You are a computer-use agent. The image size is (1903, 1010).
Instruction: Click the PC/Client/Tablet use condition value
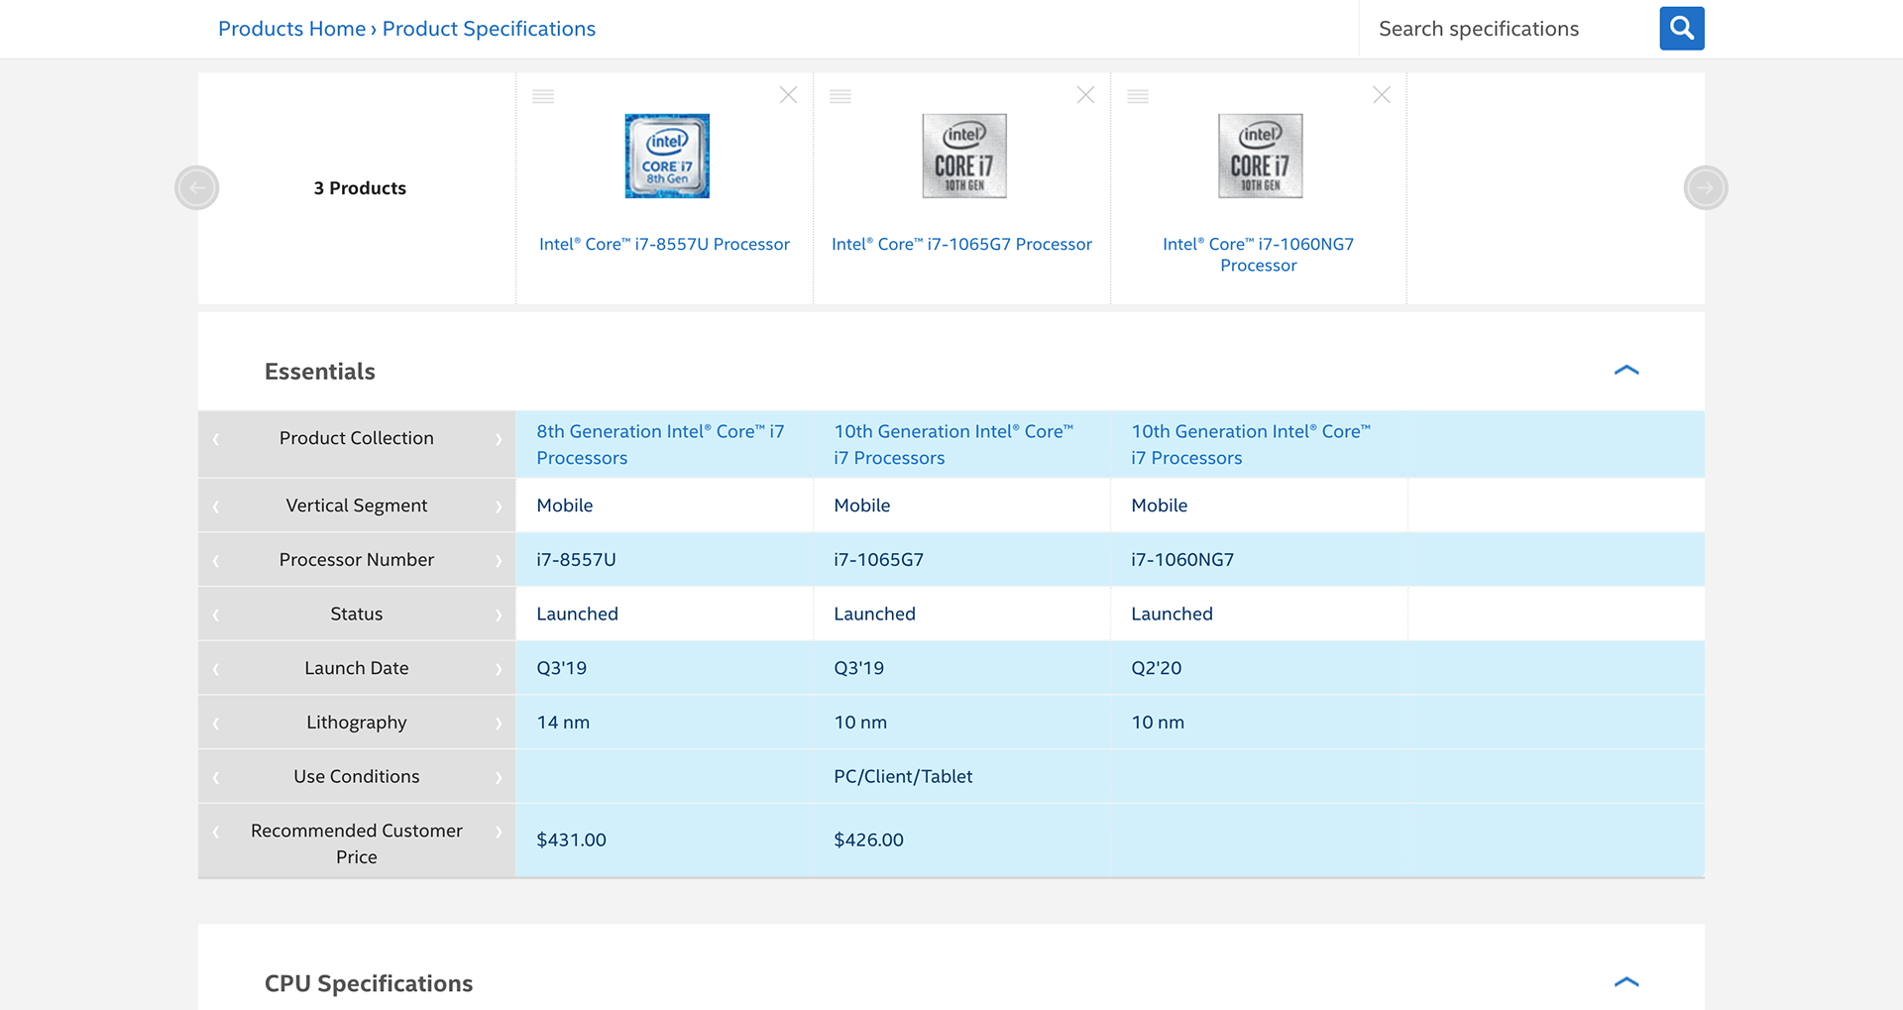(903, 777)
